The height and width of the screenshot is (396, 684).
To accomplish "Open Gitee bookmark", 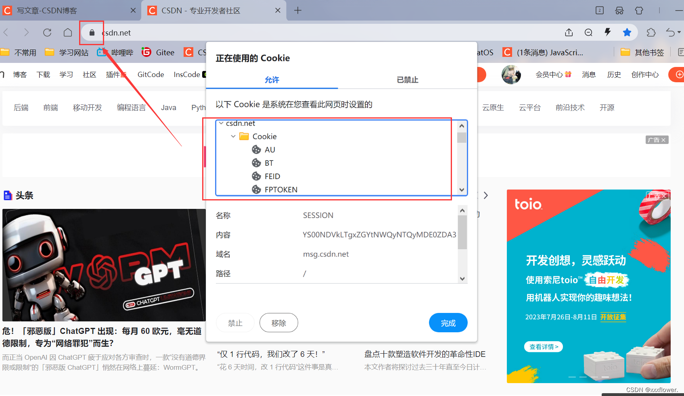I will [x=158, y=52].
